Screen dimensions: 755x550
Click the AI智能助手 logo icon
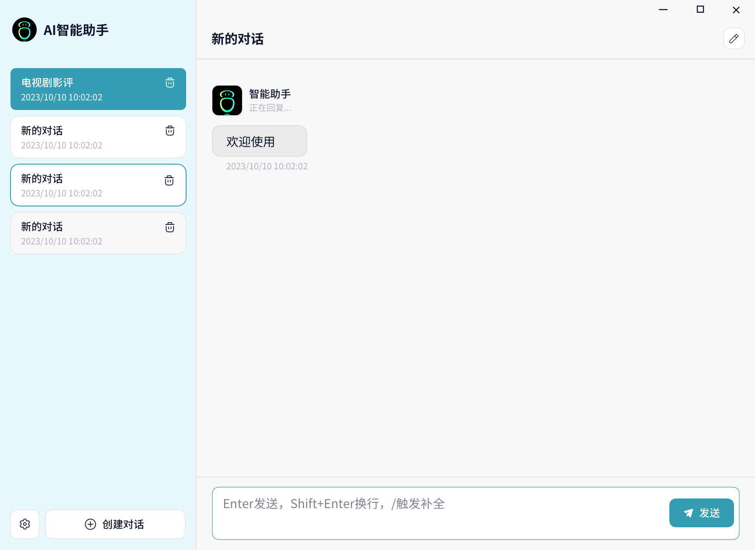click(x=24, y=30)
